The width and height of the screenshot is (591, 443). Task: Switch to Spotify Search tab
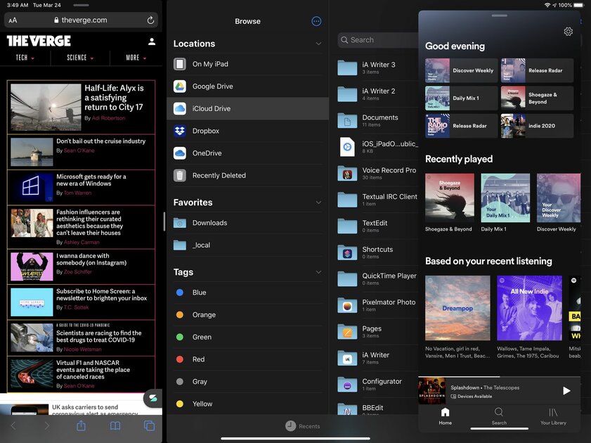(499, 416)
